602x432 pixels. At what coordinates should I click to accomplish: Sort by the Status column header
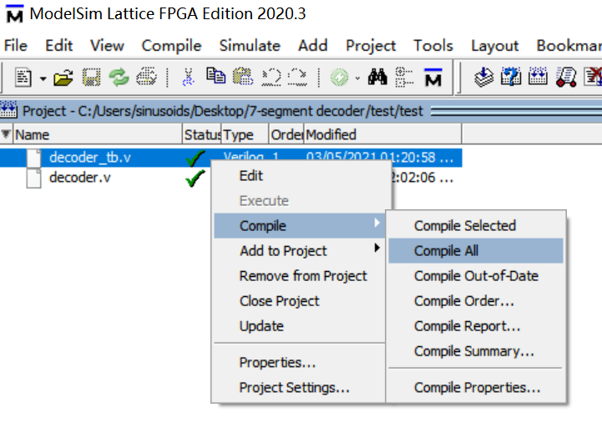tap(201, 134)
